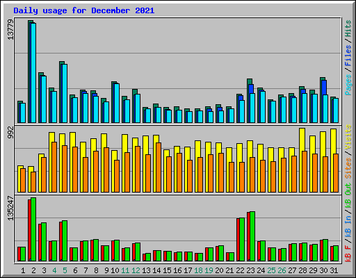Click day 9 on the x-axis
Viewport: 356px width, 278px height.
pos(106,270)
